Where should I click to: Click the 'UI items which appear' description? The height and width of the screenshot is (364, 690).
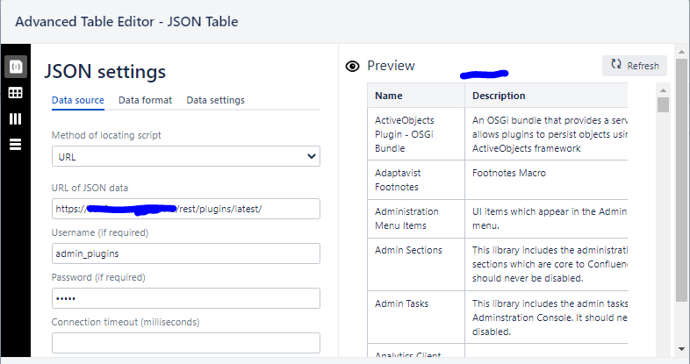point(546,218)
